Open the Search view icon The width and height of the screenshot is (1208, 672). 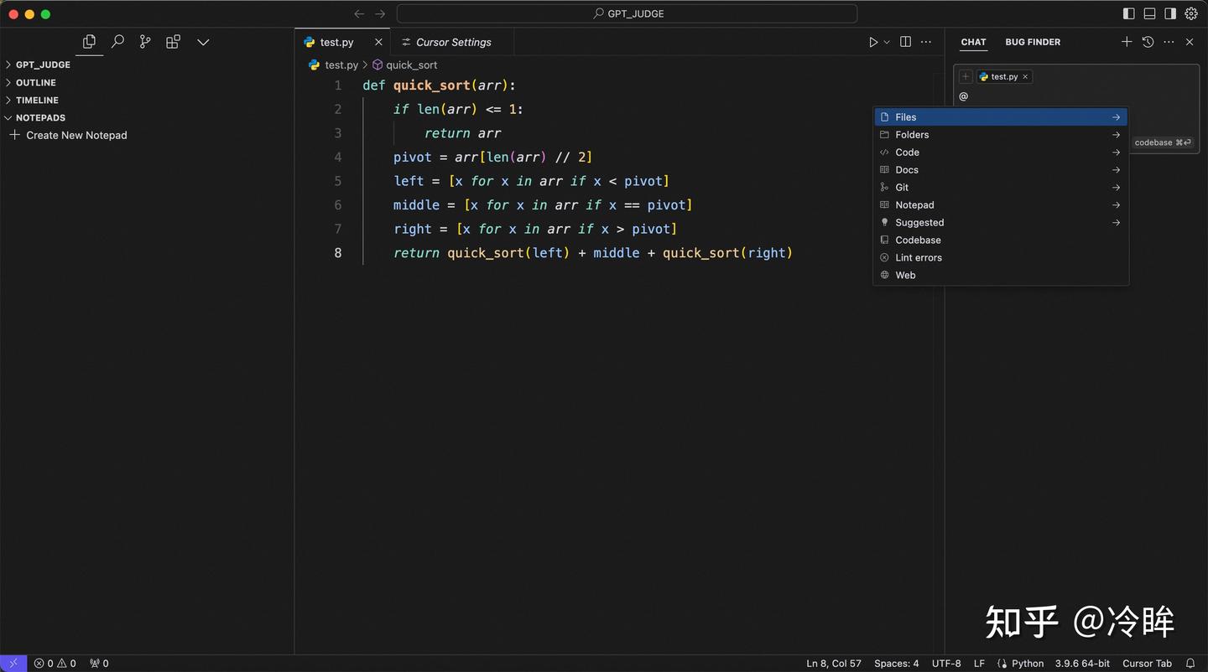(x=117, y=42)
